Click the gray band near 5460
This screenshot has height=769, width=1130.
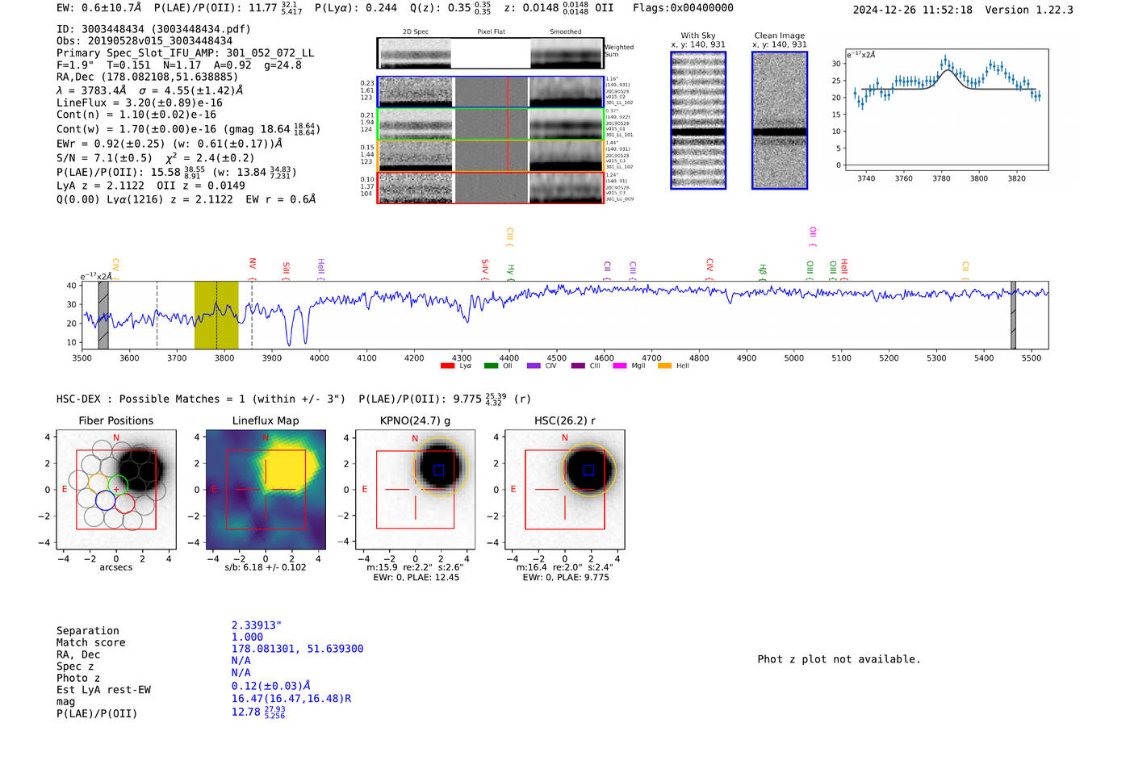[1014, 315]
